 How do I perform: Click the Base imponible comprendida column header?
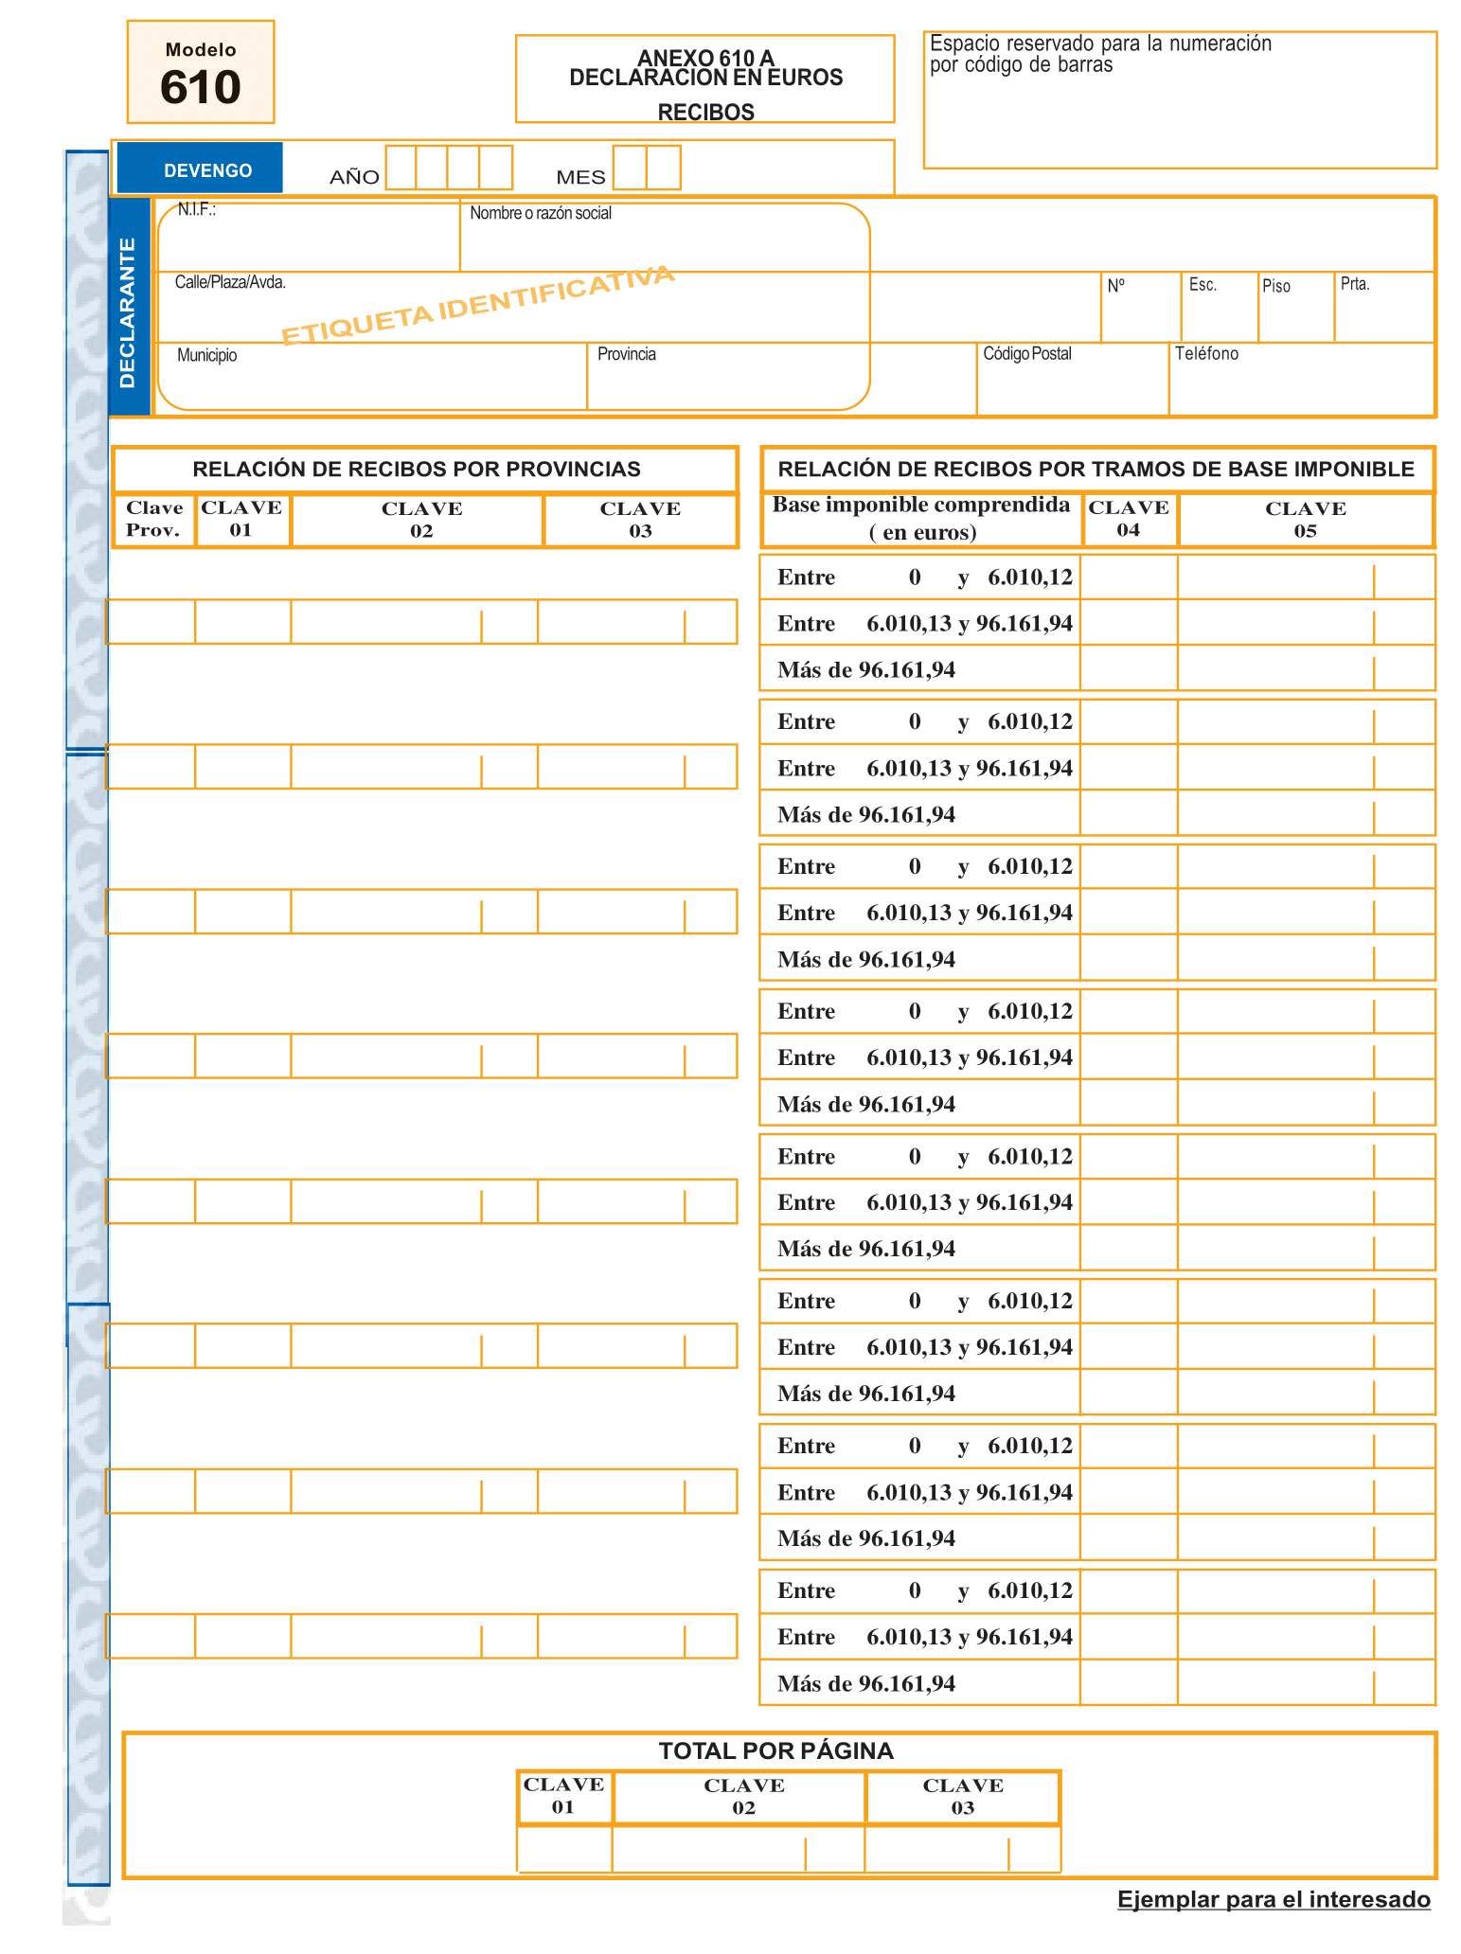tap(922, 519)
